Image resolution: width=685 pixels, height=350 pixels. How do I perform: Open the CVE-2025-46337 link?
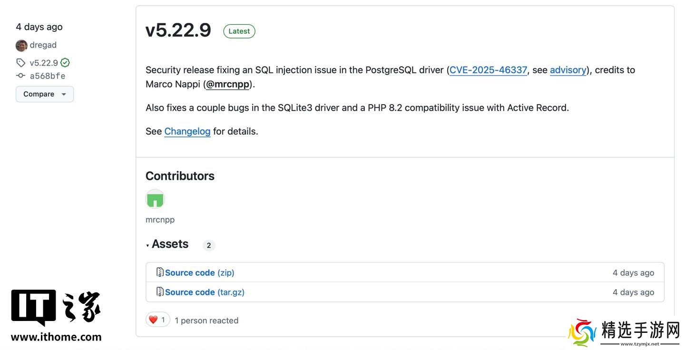coord(488,70)
